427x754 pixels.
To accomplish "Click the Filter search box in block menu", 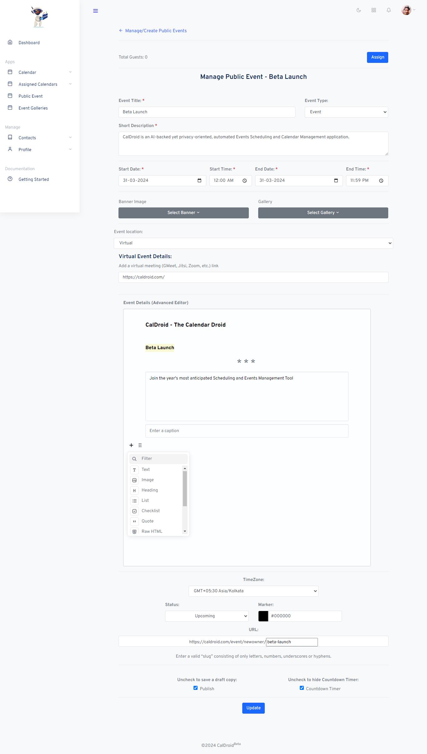I will pyautogui.click(x=158, y=459).
